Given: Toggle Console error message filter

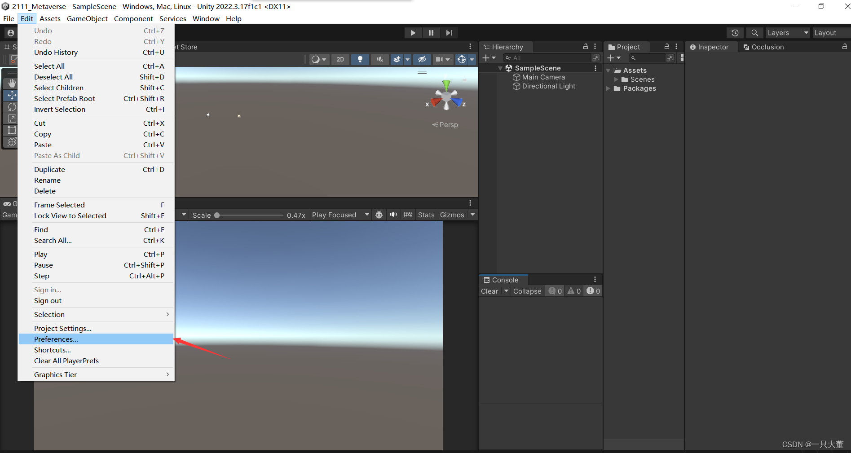Looking at the screenshot, I should 593,291.
